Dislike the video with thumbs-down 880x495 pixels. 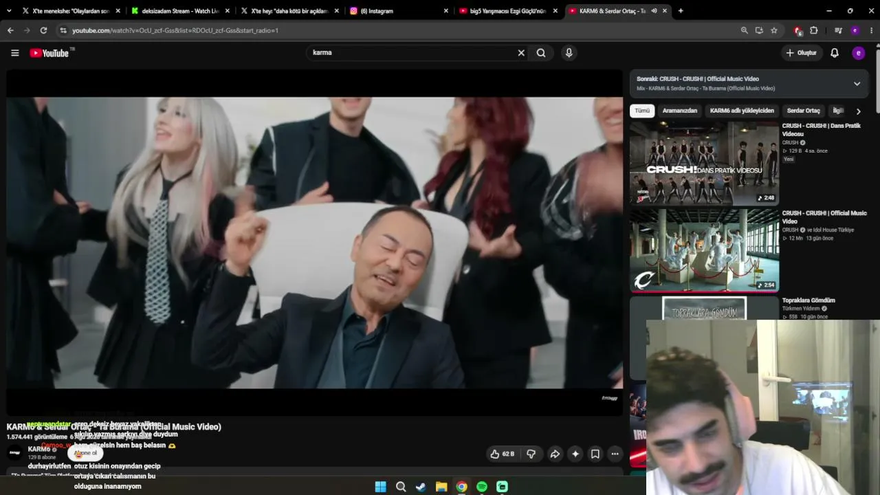click(531, 454)
